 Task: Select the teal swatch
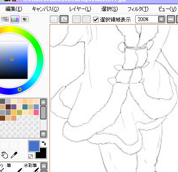pyautogui.click(x=25, y=107)
